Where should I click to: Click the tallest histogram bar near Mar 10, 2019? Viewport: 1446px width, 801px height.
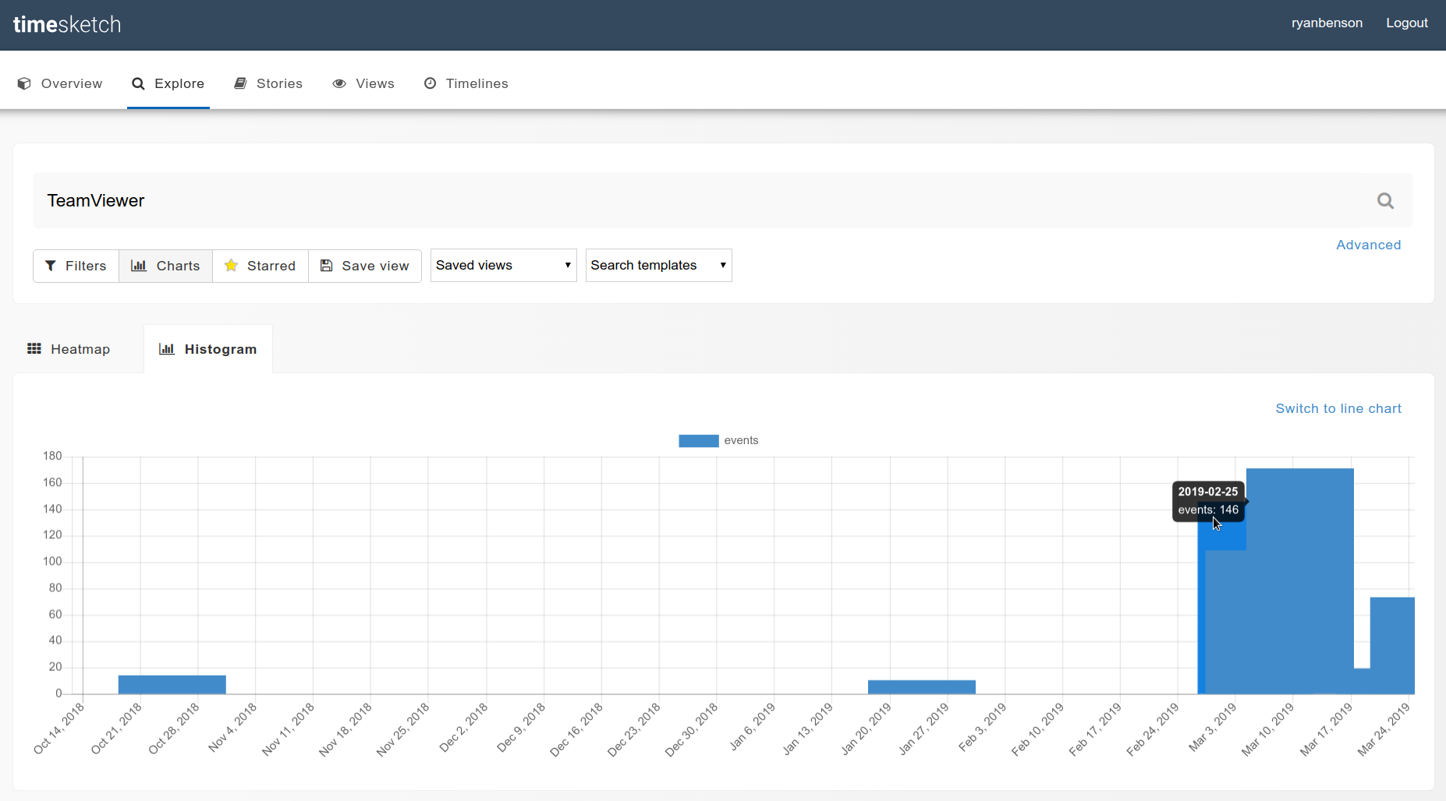tap(1300, 581)
